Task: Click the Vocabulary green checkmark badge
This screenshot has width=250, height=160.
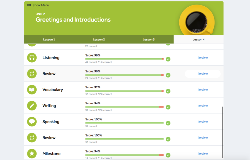Action: (x=168, y=91)
